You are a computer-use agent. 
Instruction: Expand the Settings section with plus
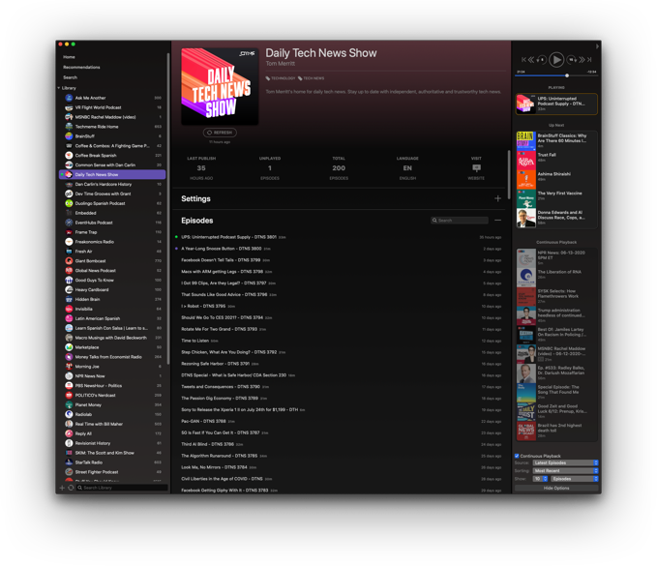tap(497, 198)
